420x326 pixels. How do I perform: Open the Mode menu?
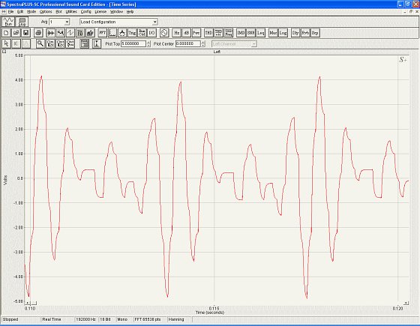[x=31, y=12]
